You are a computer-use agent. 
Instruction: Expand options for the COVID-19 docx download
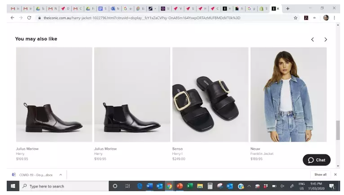click(61, 174)
